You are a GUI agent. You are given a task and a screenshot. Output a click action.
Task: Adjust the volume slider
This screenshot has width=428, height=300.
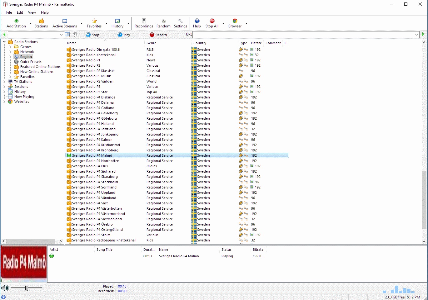coord(27,288)
